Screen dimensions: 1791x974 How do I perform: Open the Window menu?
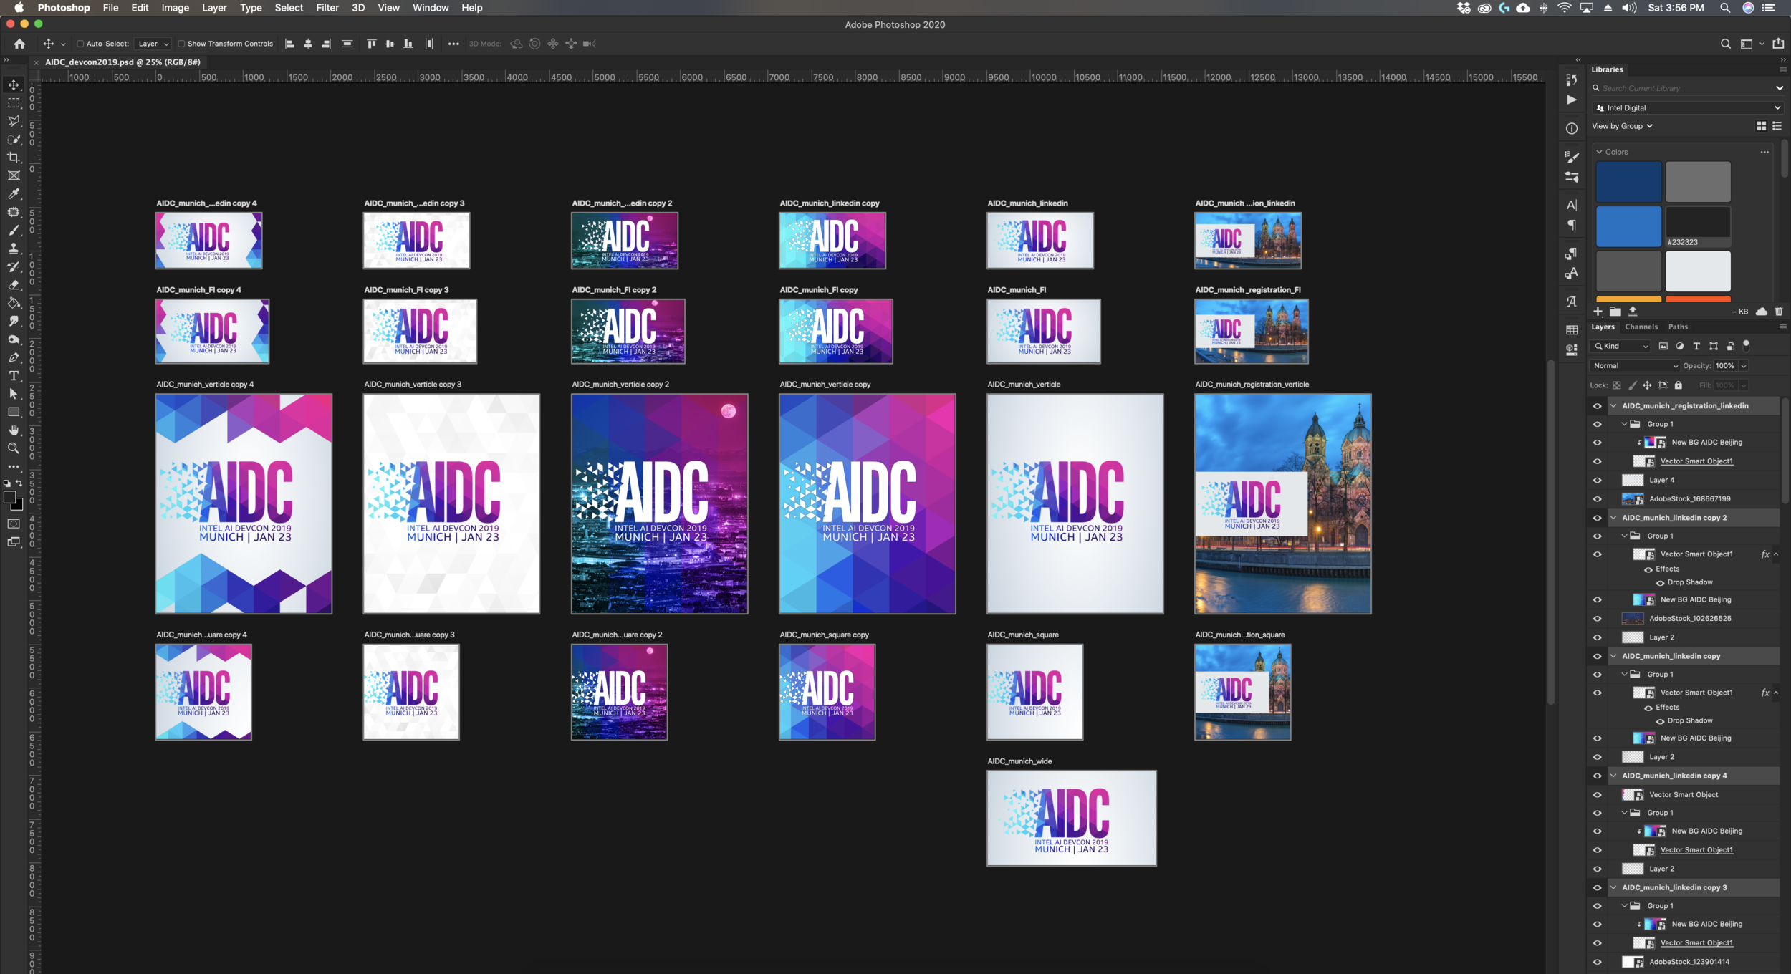point(431,8)
